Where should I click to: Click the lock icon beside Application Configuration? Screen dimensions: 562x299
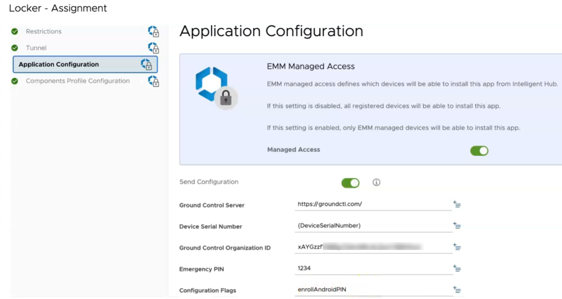click(x=146, y=65)
